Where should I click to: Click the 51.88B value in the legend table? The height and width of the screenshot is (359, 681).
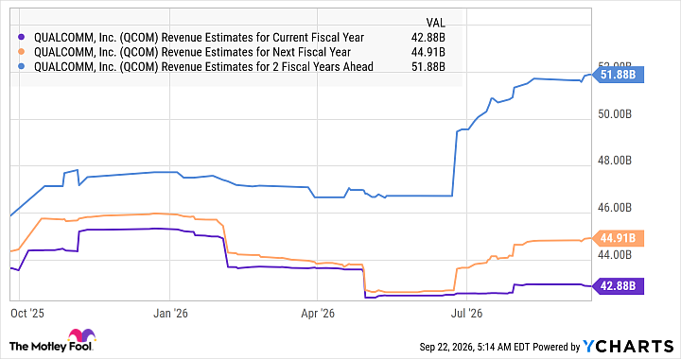click(x=428, y=67)
